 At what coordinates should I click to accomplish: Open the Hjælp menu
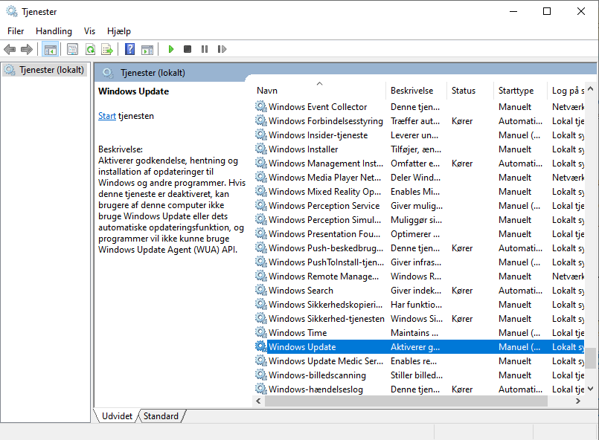point(119,31)
